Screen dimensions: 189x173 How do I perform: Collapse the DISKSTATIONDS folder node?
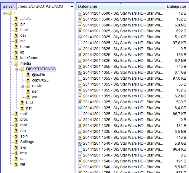16,69
